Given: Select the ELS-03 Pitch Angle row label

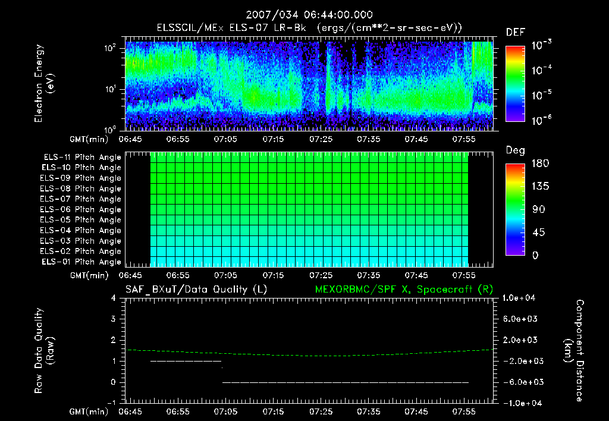Looking at the screenshot, I should click(80, 241).
